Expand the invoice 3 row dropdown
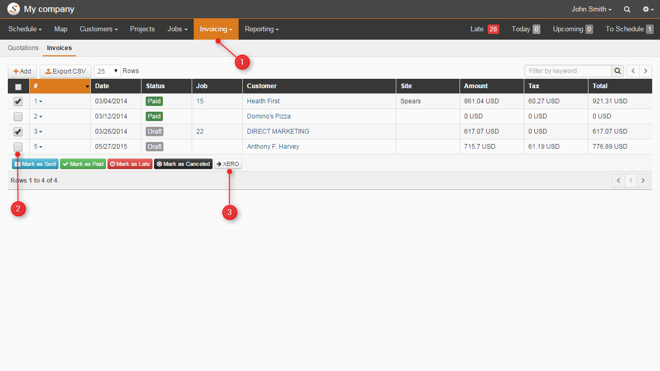The width and height of the screenshot is (660, 371). pyautogui.click(x=38, y=131)
